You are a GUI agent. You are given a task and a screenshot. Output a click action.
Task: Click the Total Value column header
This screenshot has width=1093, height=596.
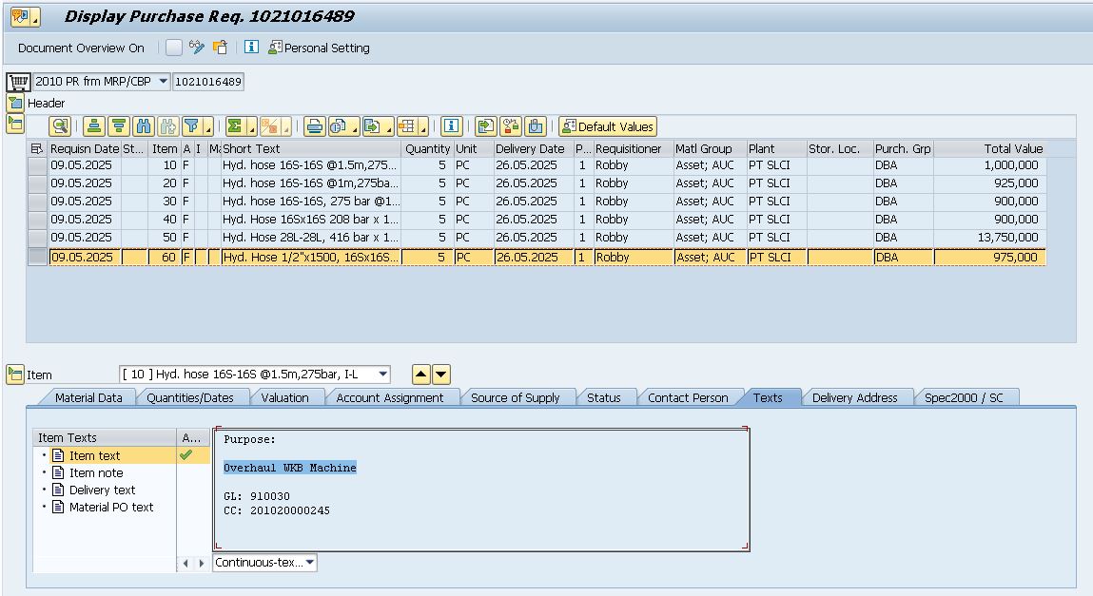click(x=989, y=149)
